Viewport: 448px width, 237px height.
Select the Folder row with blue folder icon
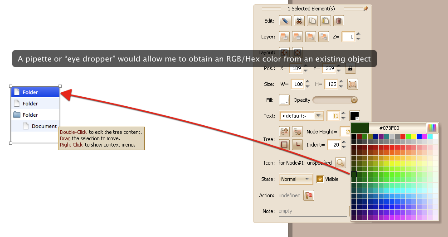(35, 115)
